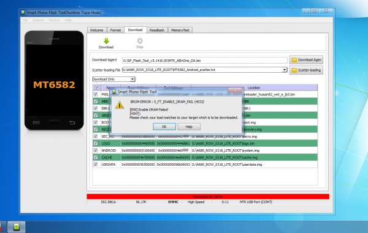Click the MTK USB Port (COM7) status
This screenshot has width=368, height=233.
coord(256,202)
